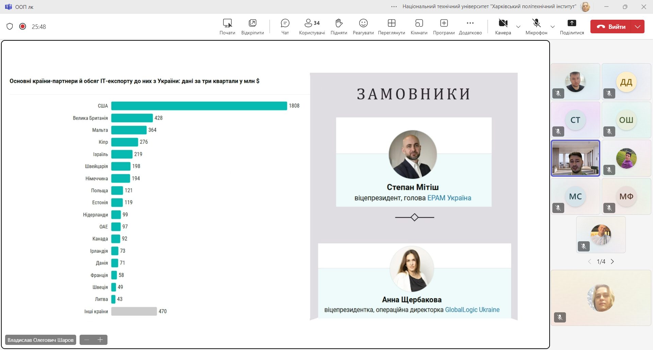Click Відкріпити to unpin the shared content
653x350 pixels.
point(252,27)
